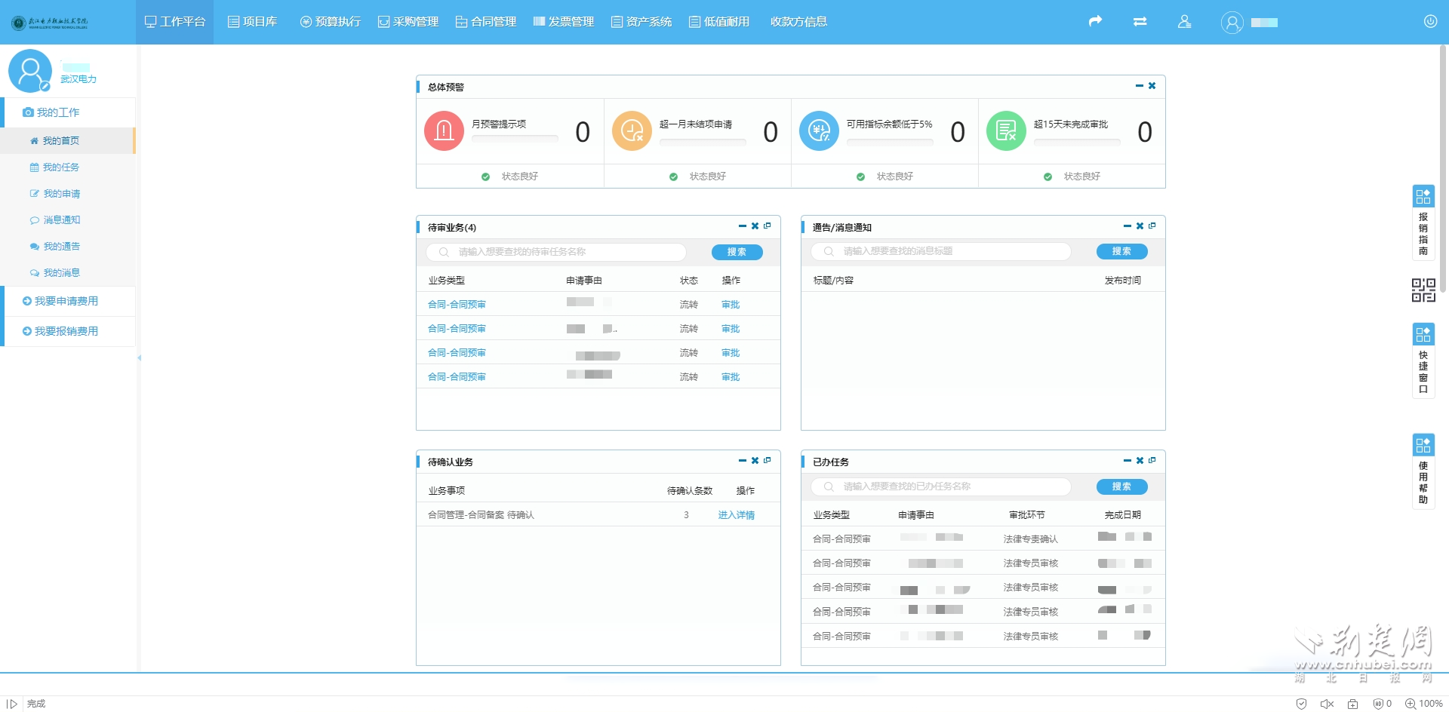The height and width of the screenshot is (712, 1449).
Task: Collapse the 我的工作 sidebar section
Action: tap(57, 112)
